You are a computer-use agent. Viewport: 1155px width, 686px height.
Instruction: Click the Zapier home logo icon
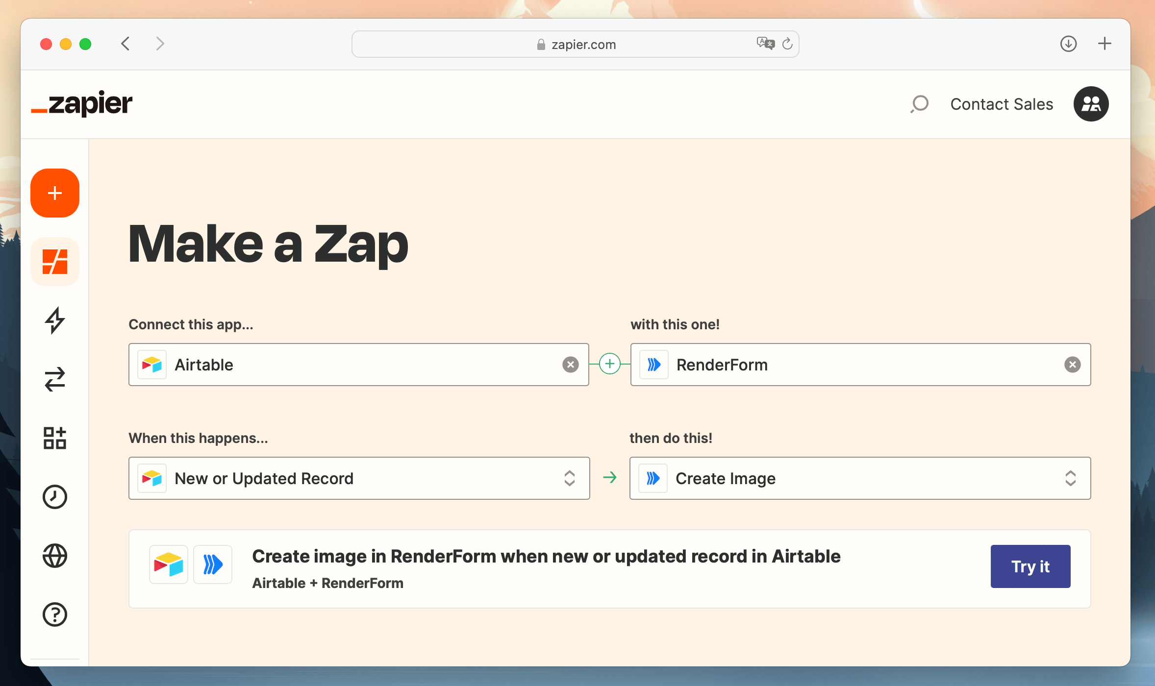tap(82, 104)
